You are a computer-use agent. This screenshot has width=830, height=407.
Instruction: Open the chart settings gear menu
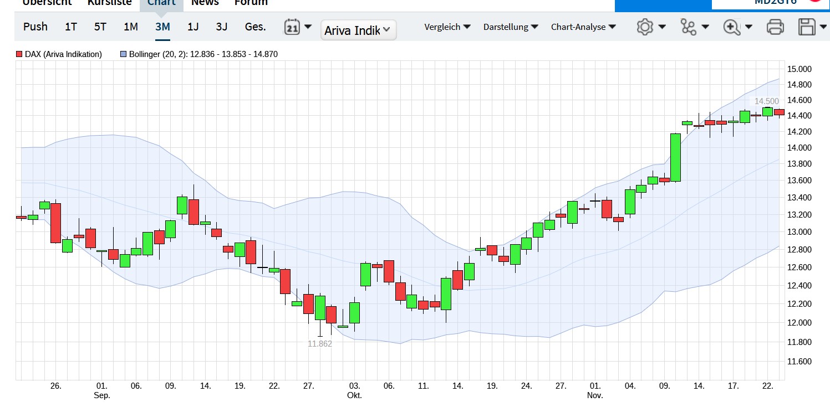[x=651, y=27]
